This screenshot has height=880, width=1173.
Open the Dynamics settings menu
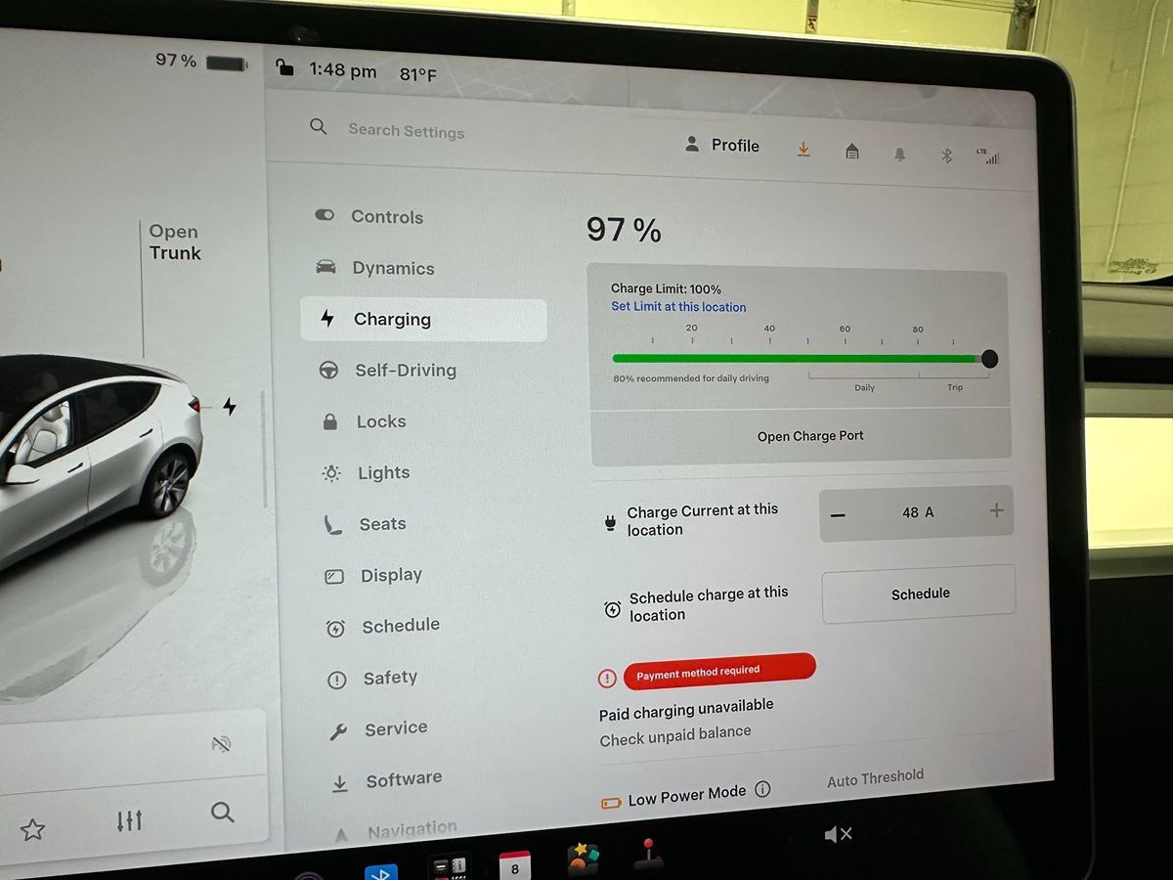click(x=375, y=267)
